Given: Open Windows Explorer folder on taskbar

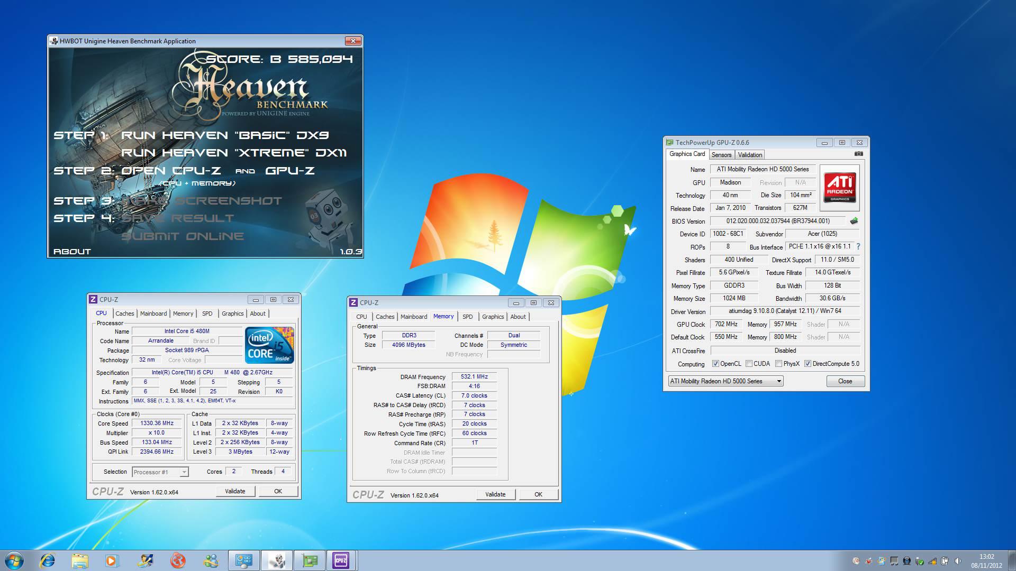Looking at the screenshot, I should click(x=80, y=560).
